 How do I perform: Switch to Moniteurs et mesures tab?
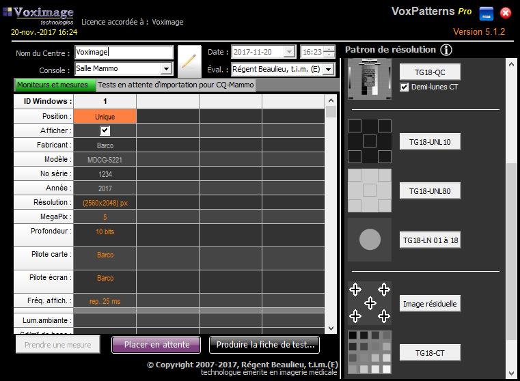[x=55, y=85]
